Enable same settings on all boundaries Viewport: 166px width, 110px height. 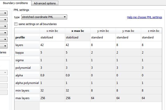16,24
